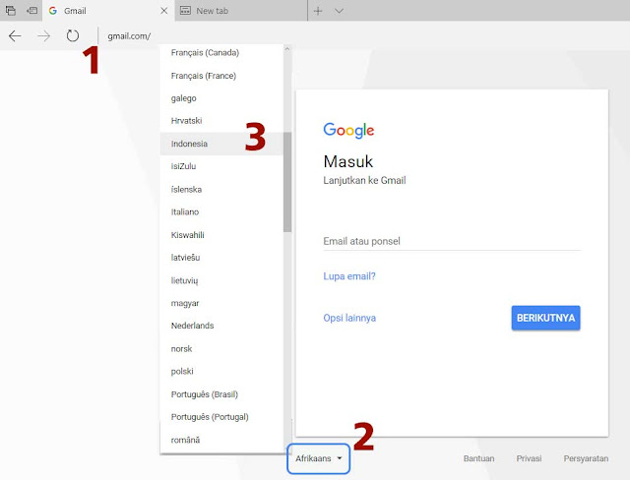Click the browser back arrow

click(x=15, y=36)
